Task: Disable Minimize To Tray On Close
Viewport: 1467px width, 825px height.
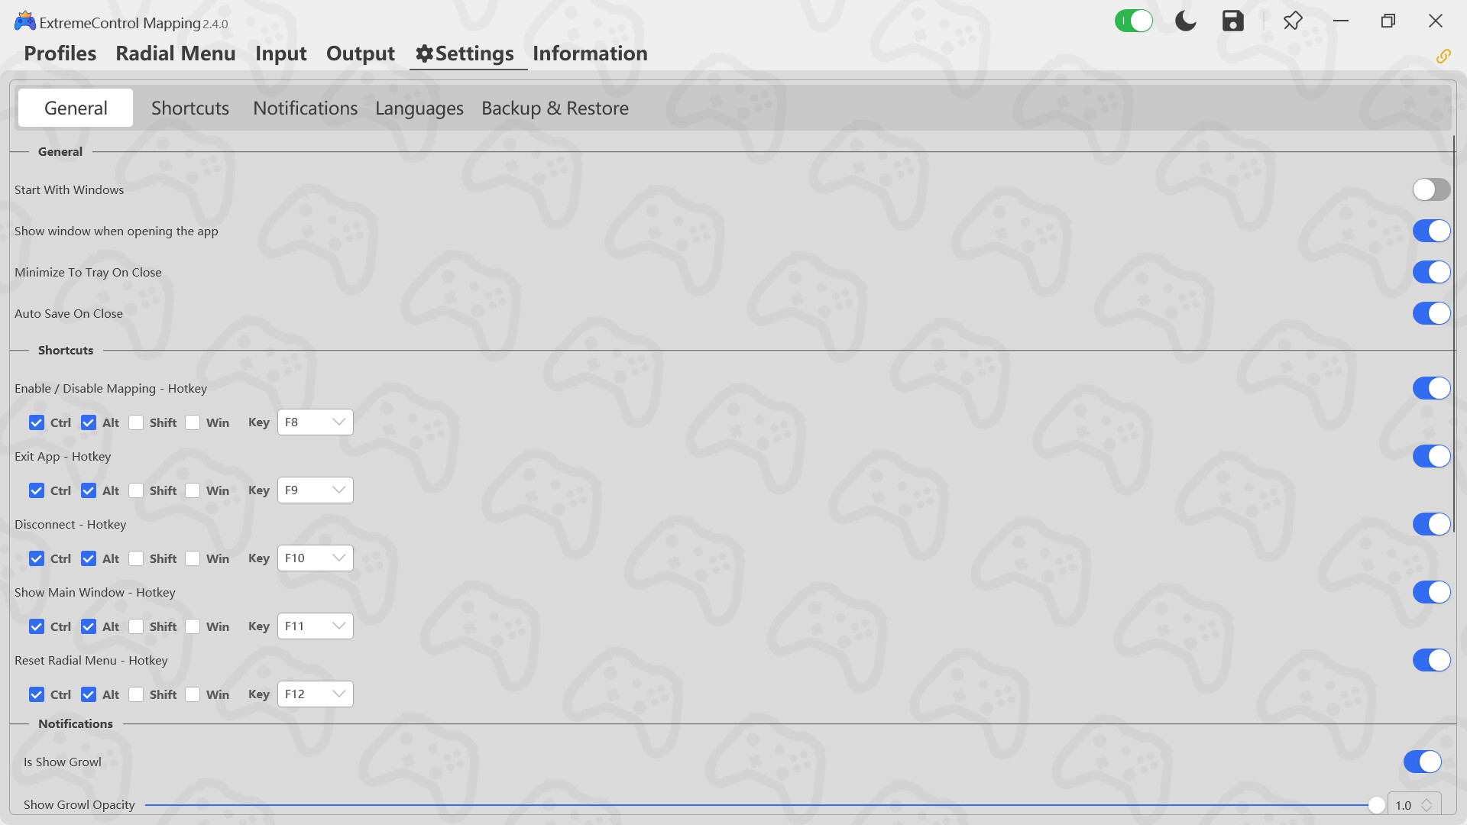Action: click(1431, 272)
